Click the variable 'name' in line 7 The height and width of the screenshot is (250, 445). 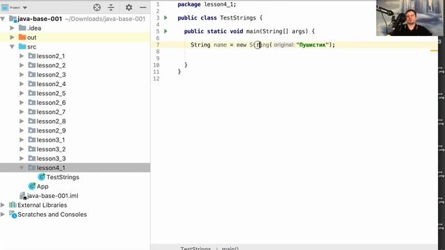tap(220, 44)
